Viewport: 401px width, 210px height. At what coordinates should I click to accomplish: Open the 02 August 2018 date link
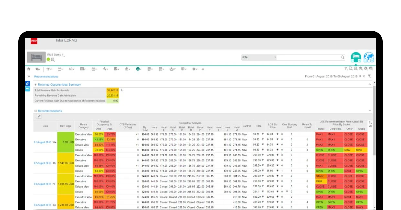43,163
